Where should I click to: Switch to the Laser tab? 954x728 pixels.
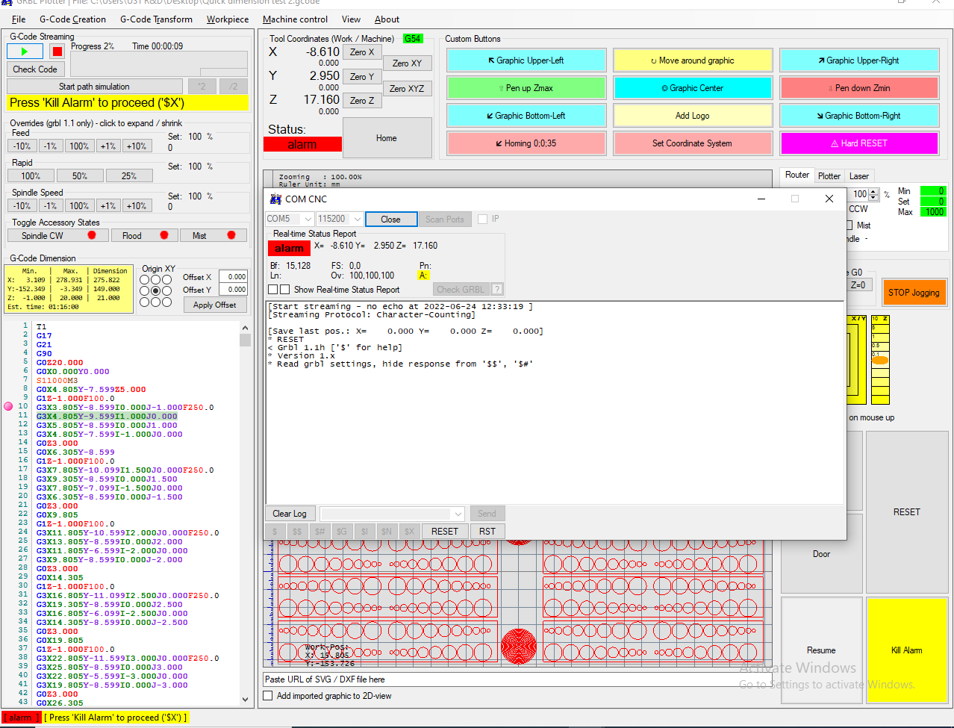pyautogui.click(x=859, y=176)
